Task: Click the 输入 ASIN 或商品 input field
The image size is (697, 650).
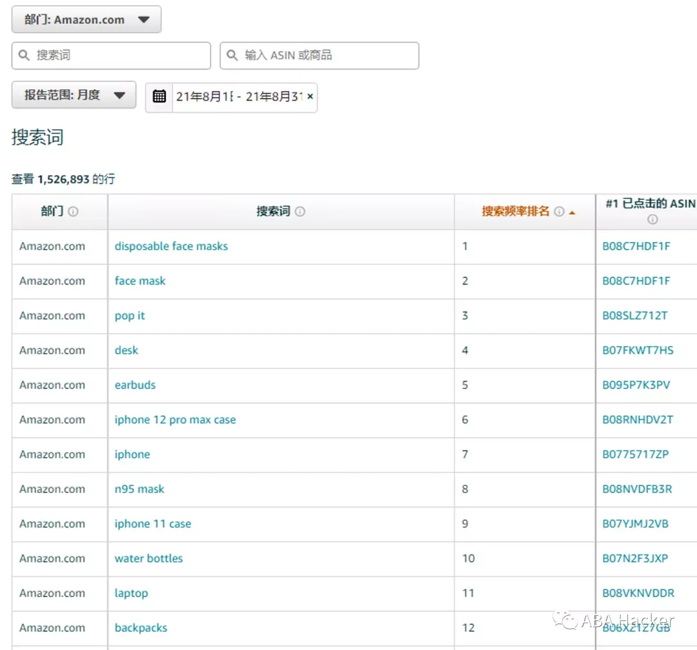Action: coord(319,56)
